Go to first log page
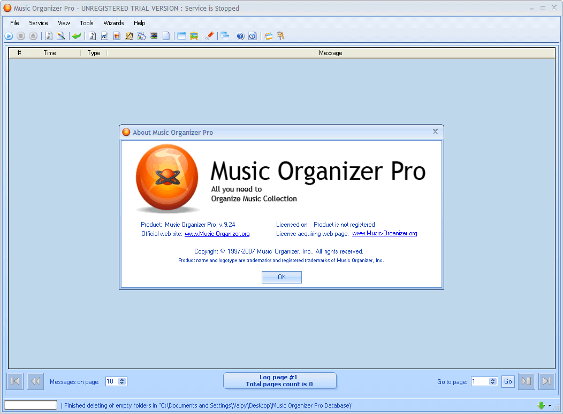The image size is (563, 414). [15, 381]
